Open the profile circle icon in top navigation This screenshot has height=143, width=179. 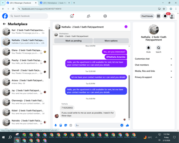105,16
